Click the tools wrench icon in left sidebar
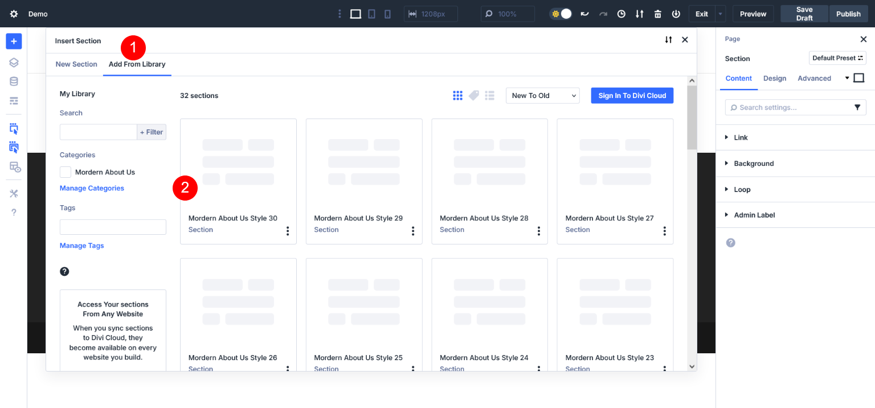The height and width of the screenshot is (408, 875). click(x=14, y=193)
